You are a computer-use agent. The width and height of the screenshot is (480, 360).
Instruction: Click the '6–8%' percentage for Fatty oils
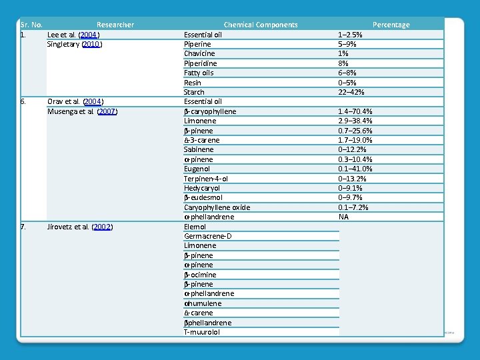[347, 73]
